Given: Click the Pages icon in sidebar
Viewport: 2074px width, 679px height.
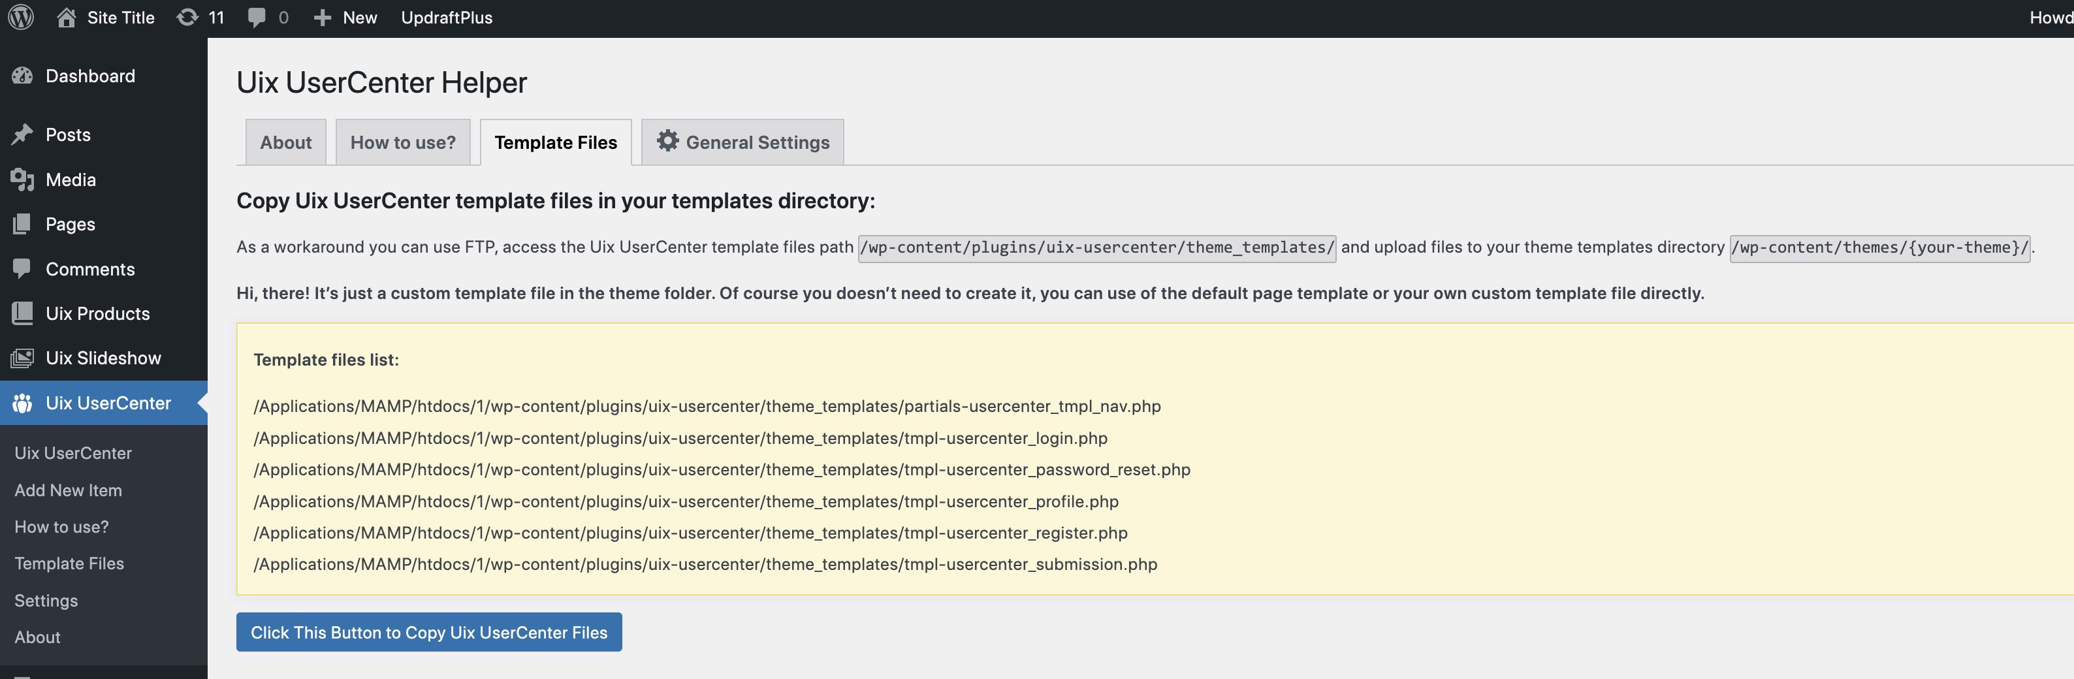Looking at the screenshot, I should tap(22, 224).
